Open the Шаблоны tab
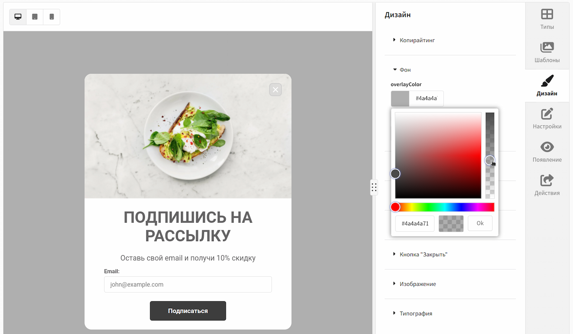The height and width of the screenshot is (334, 573). pos(547,53)
